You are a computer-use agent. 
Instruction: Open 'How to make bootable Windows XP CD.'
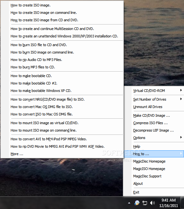click(x=62, y=91)
